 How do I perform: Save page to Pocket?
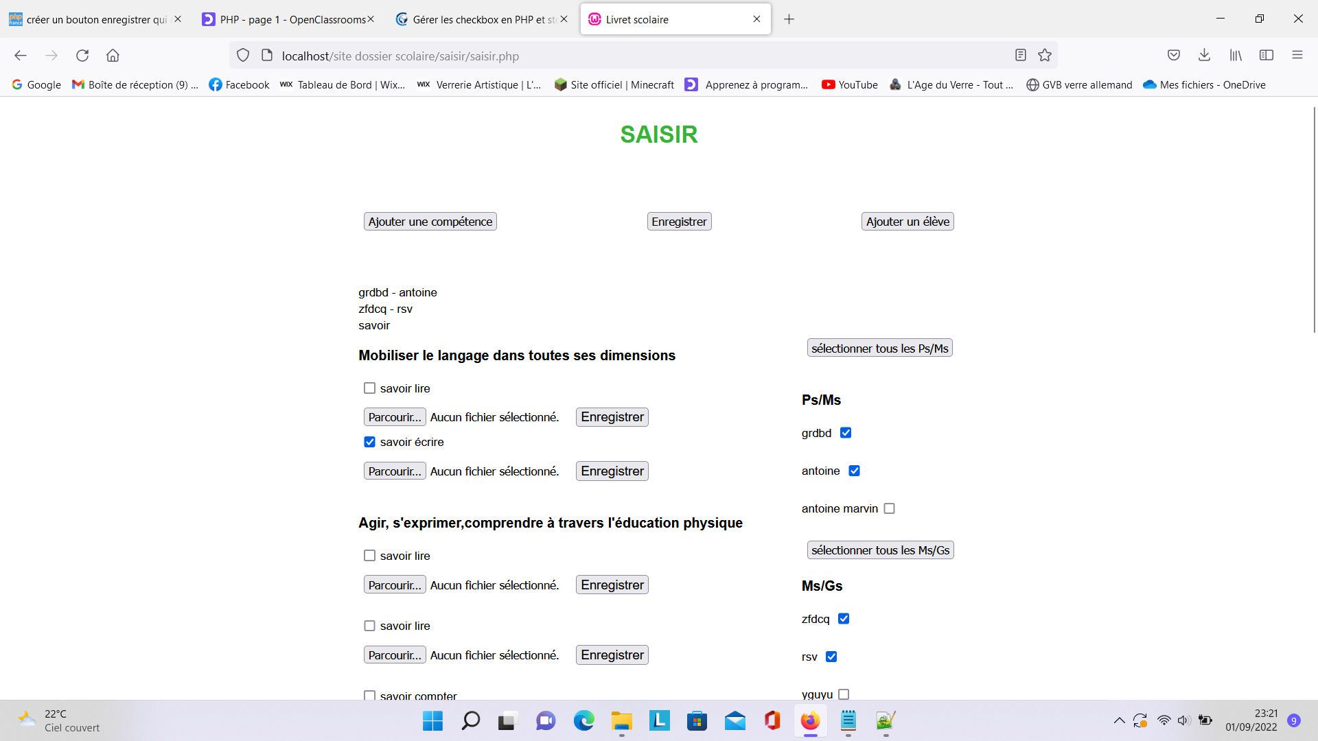coord(1173,56)
